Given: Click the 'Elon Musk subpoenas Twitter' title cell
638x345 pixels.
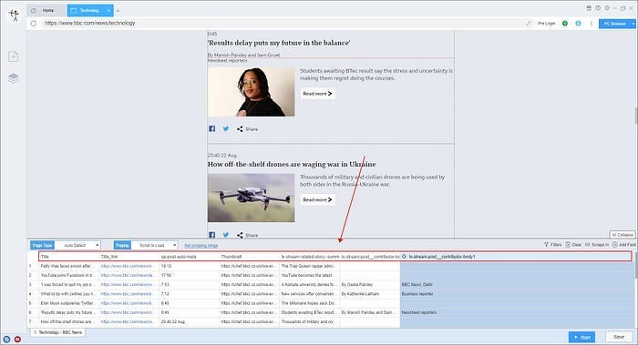Looking at the screenshot, I should pyautogui.click(x=69, y=303).
